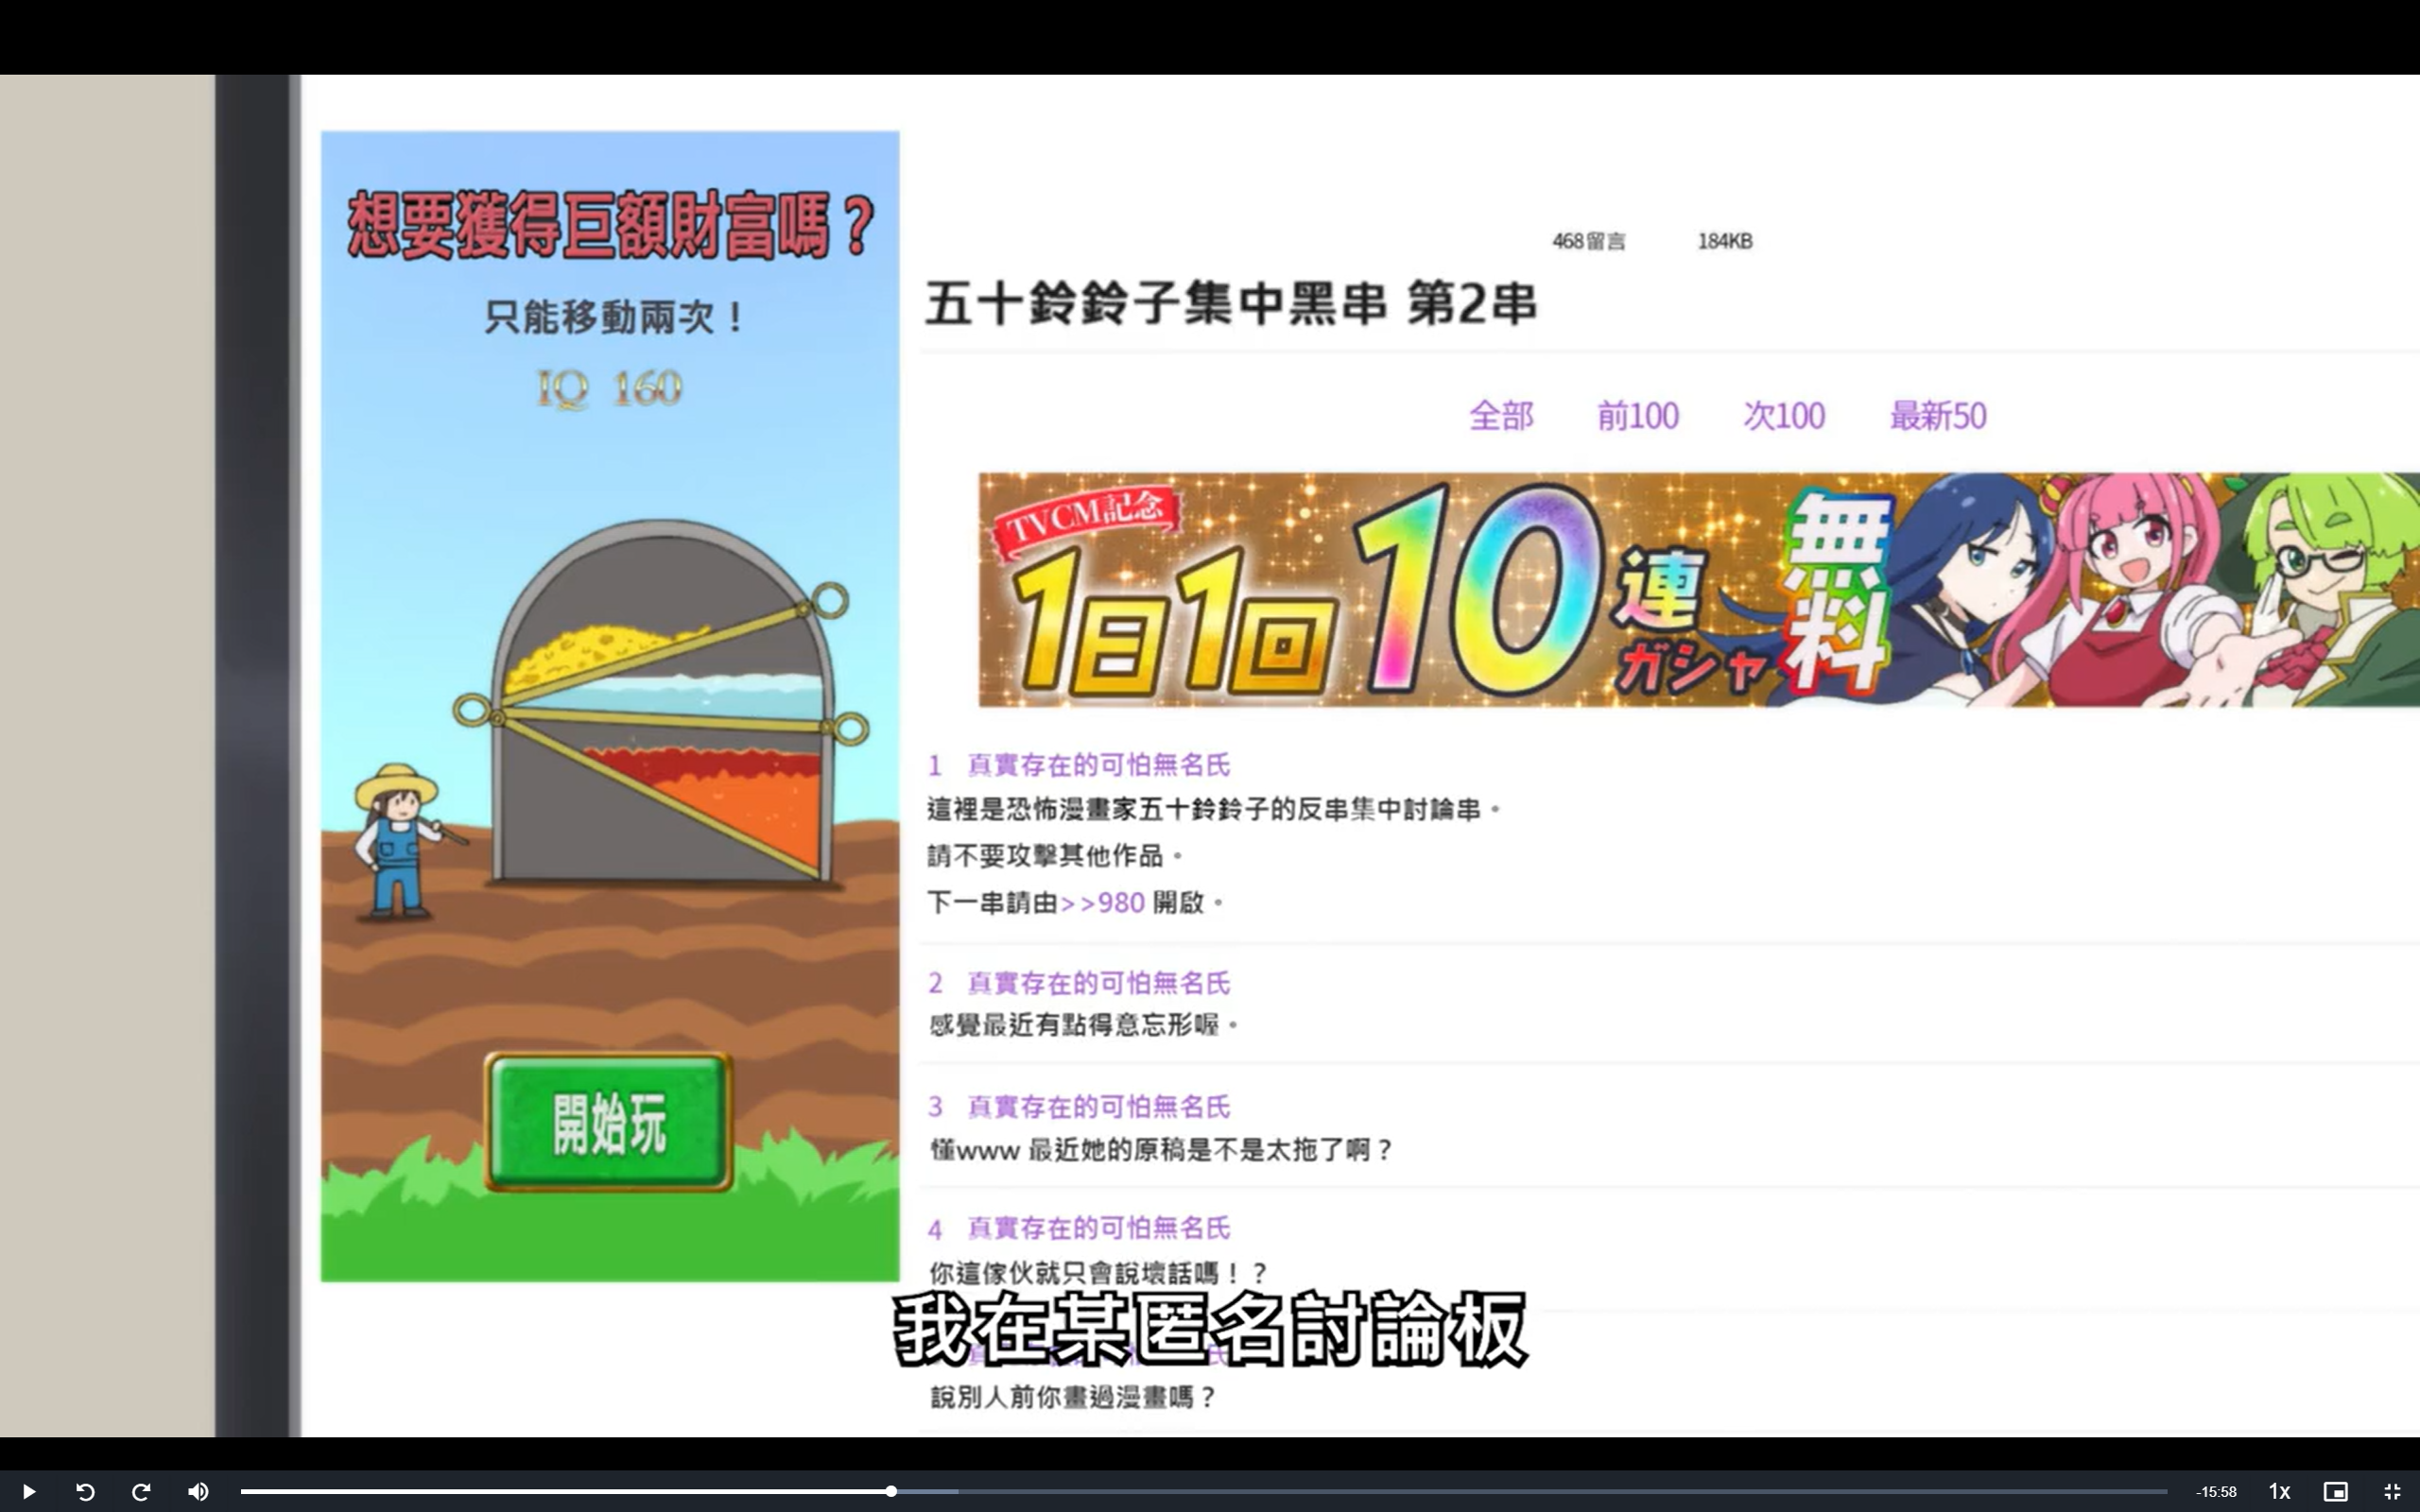
Task: Click the skip-forward icon
Action: [141, 1491]
